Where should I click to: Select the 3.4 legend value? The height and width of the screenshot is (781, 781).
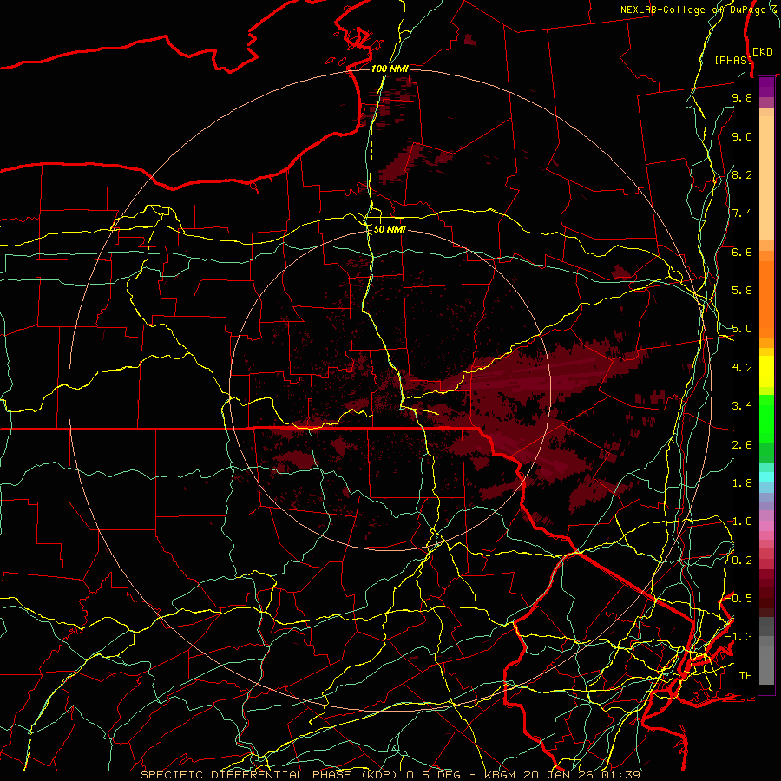742,406
